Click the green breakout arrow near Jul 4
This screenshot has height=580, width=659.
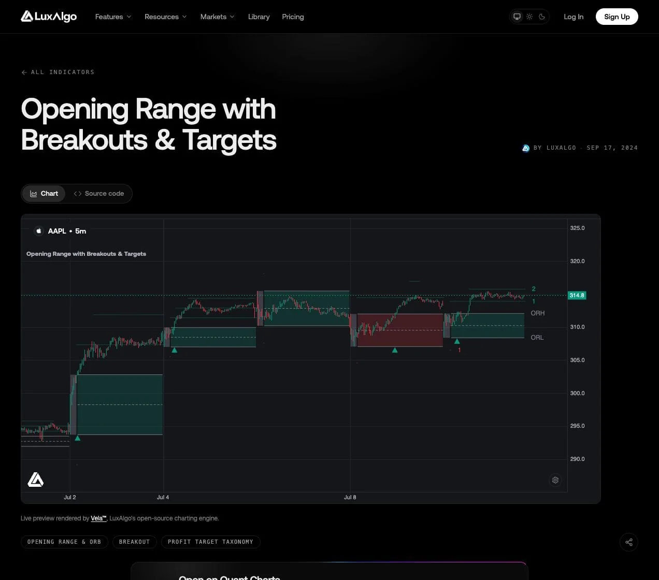[x=175, y=351]
